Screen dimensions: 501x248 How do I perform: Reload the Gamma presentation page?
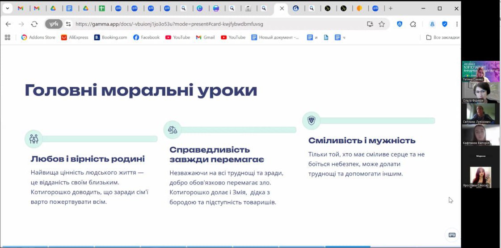[x=34, y=24]
